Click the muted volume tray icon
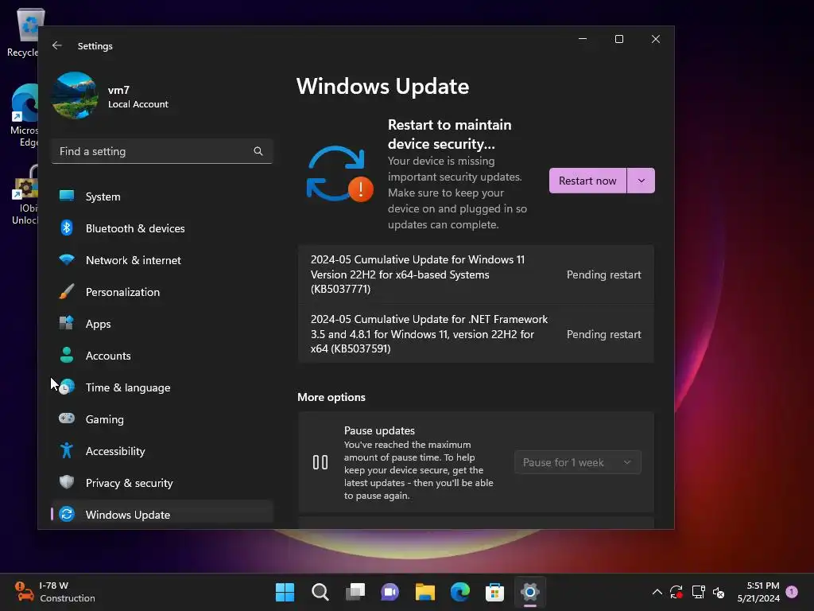 click(x=719, y=592)
